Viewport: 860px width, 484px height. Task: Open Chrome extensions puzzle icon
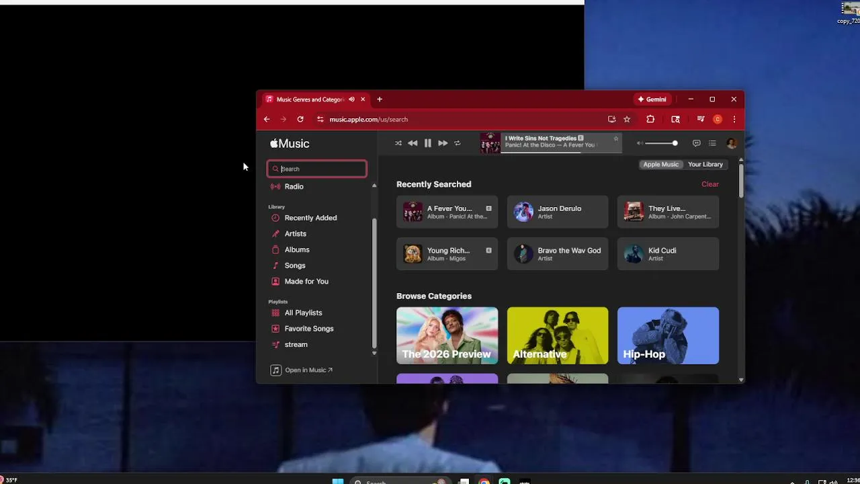click(x=650, y=119)
